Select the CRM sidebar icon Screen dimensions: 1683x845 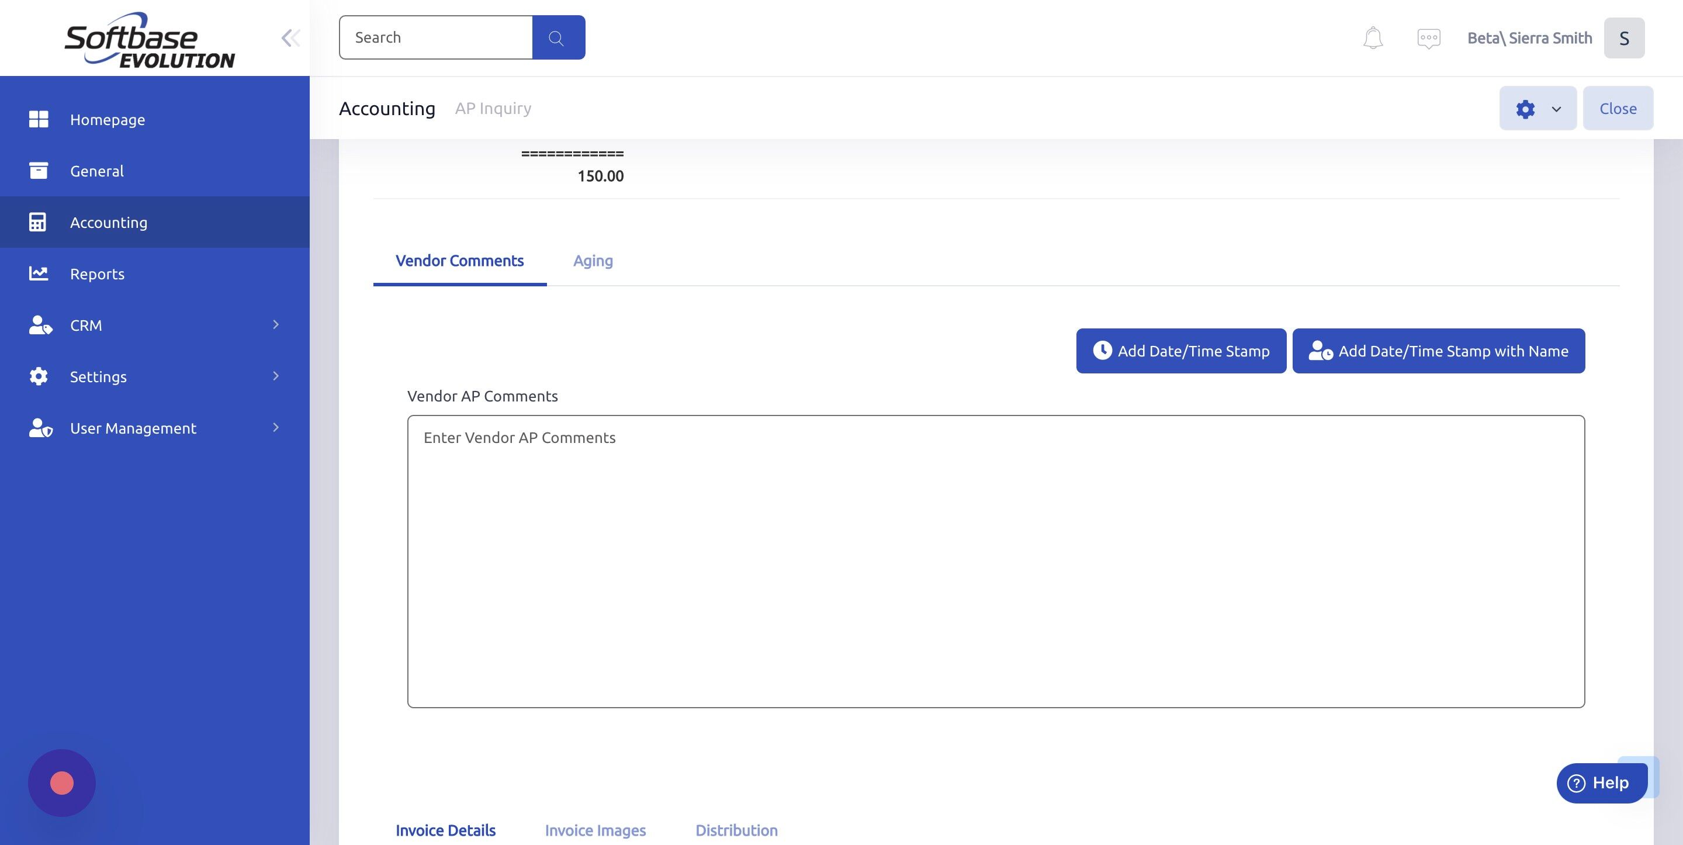click(41, 325)
